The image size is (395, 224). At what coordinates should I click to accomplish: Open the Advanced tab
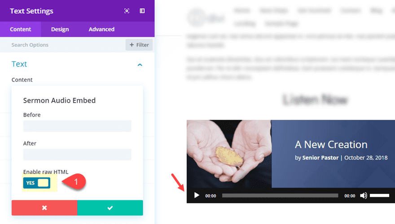(x=101, y=29)
